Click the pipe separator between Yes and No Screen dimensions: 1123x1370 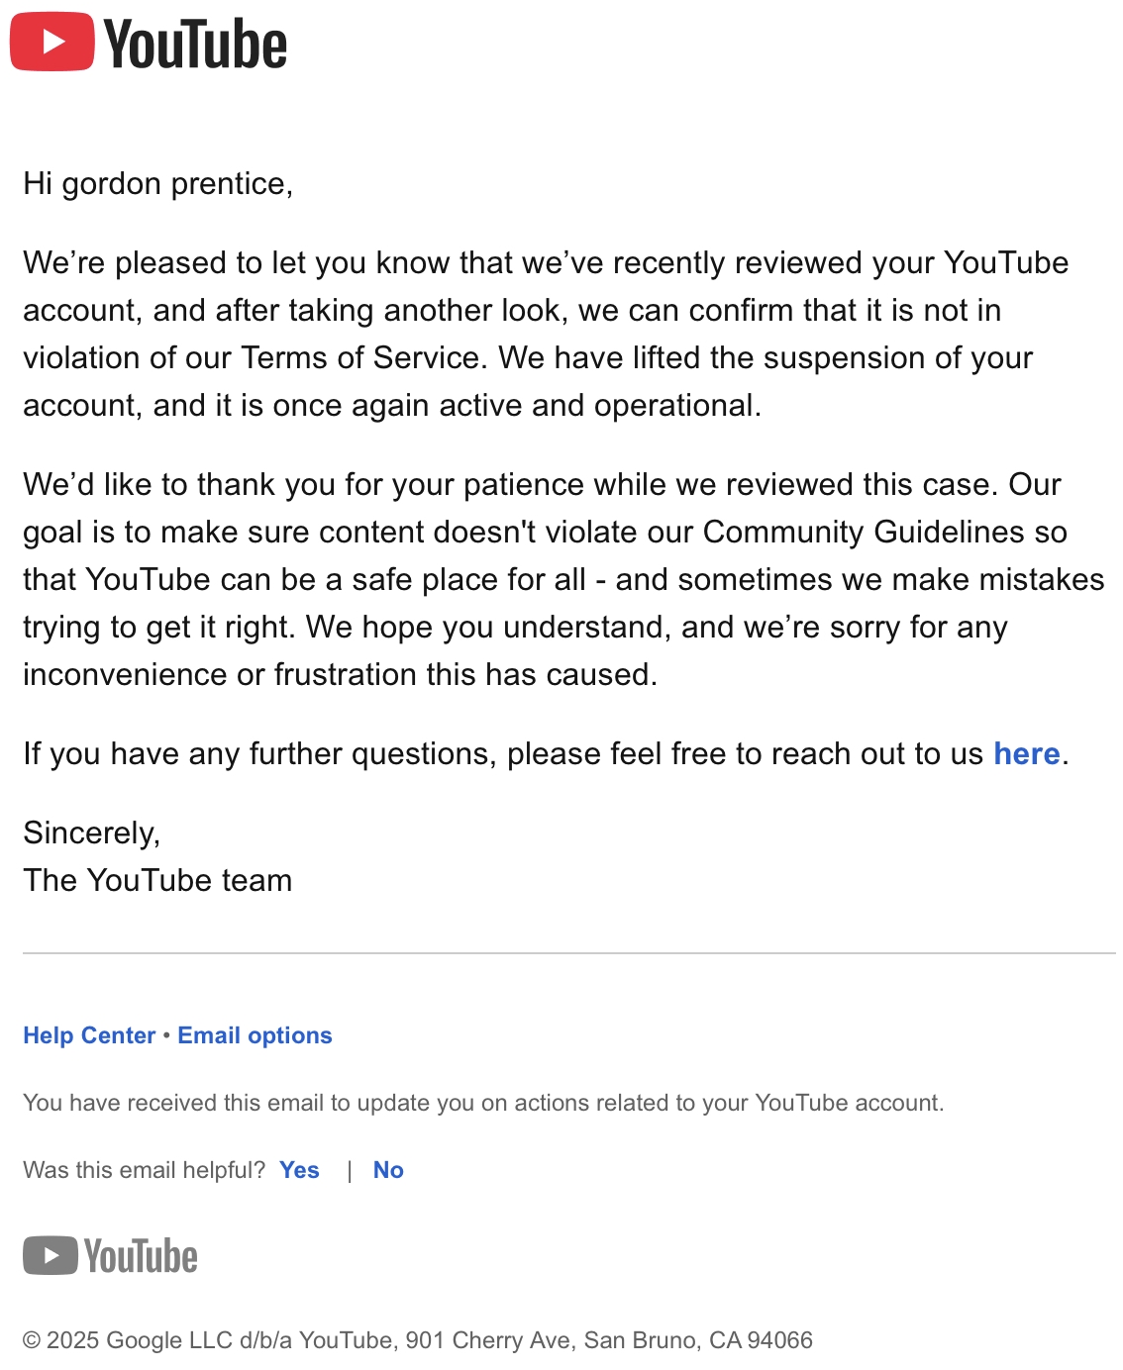349,1171
